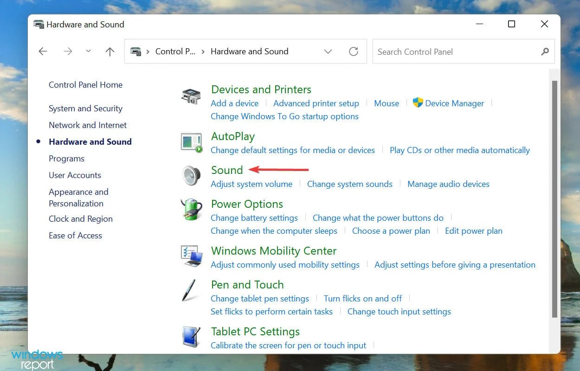The image size is (580, 371).
Task: Click the Windows Mobility Center laptop icon
Action: click(x=191, y=256)
